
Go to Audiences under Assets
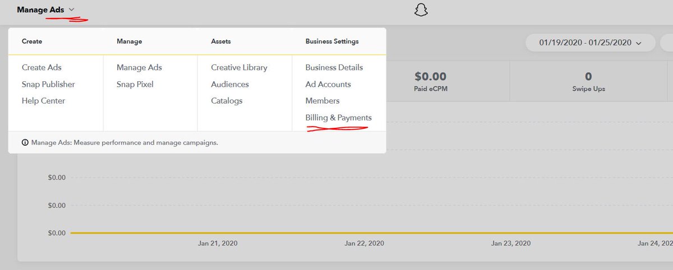click(230, 84)
